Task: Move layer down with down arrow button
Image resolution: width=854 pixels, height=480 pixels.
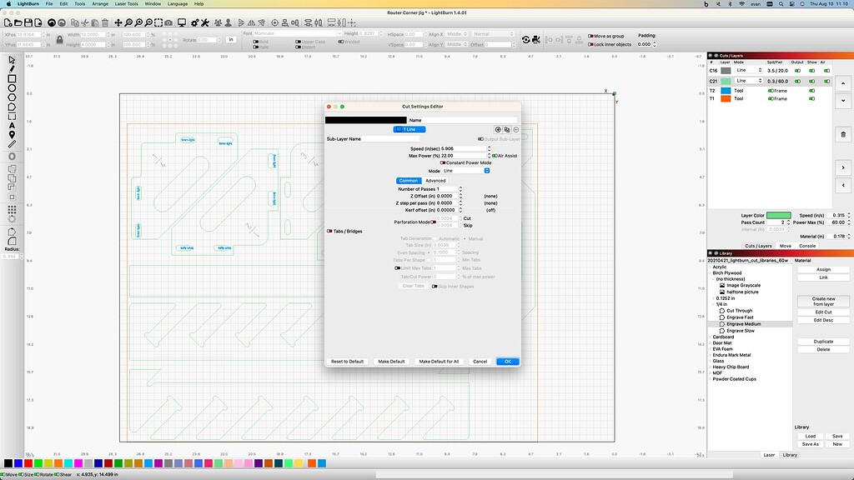Action: point(843,101)
